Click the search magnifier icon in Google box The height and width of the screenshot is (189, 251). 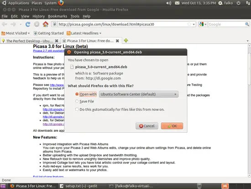(247, 24)
